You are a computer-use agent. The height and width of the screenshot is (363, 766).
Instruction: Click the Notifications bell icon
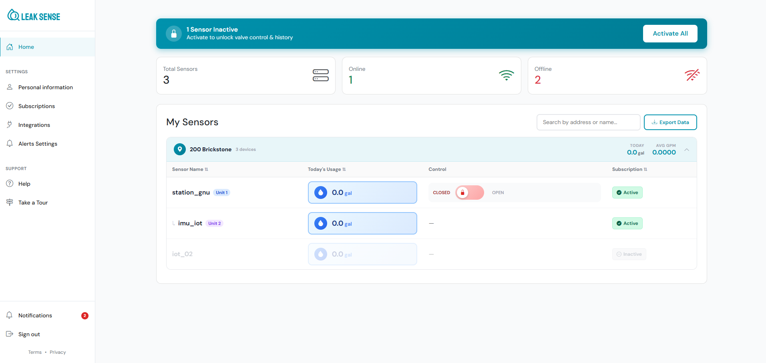point(10,315)
